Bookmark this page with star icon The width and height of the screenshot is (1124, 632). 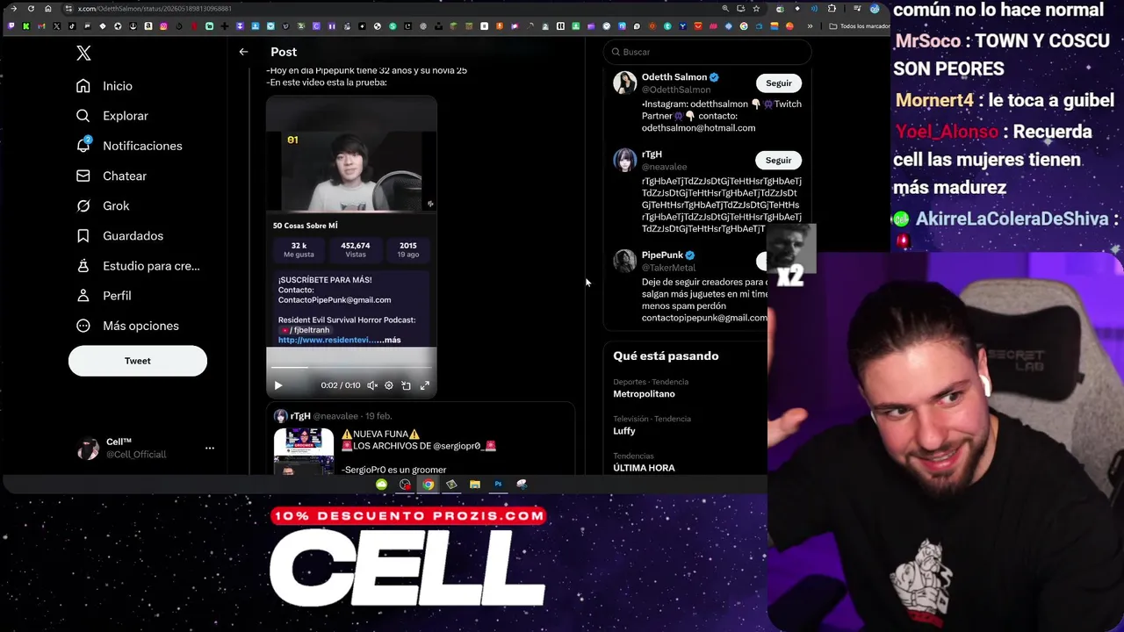(756, 9)
